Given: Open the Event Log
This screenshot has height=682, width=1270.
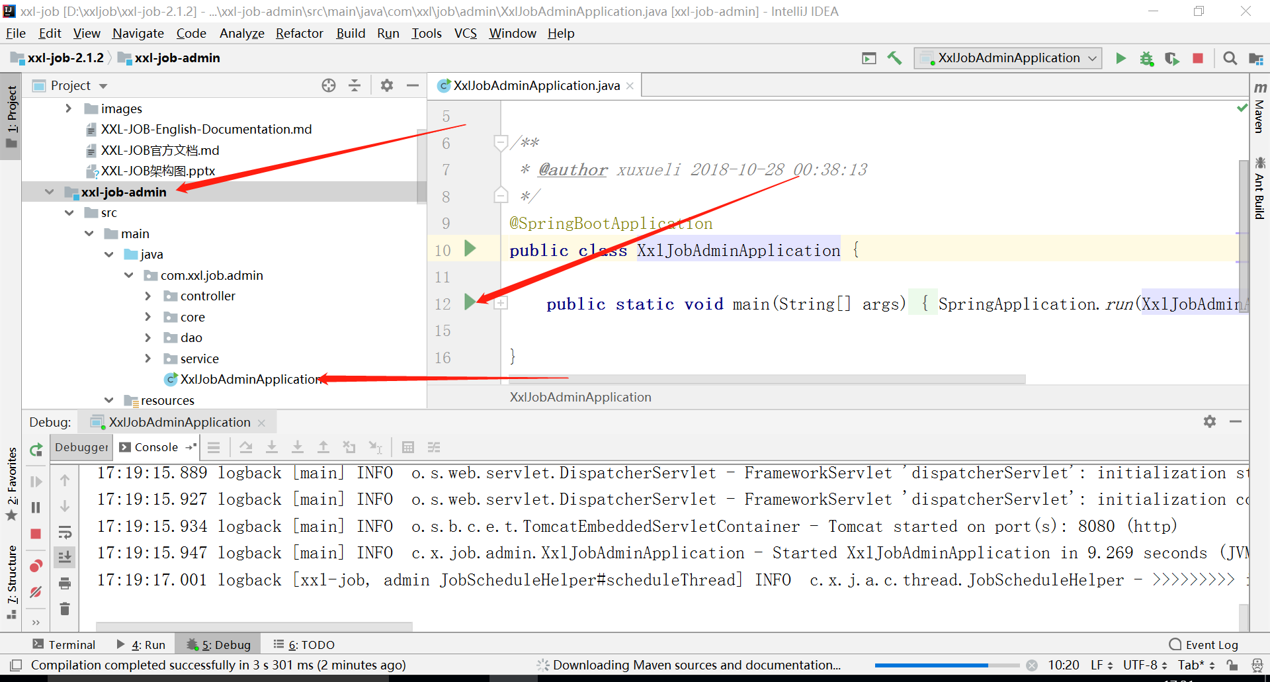Looking at the screenshot, I should tap(1204, 644).
